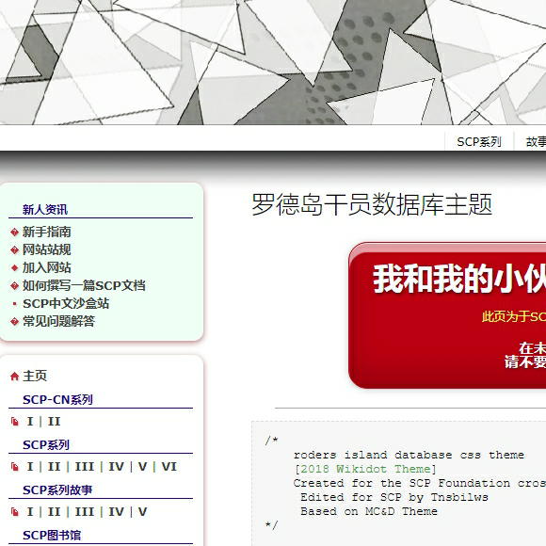Image resolution: width=546 pixels, height=546 pixels.
Task: Click the yellow text 此页为于SC in banner
Action: pos(514,316)
